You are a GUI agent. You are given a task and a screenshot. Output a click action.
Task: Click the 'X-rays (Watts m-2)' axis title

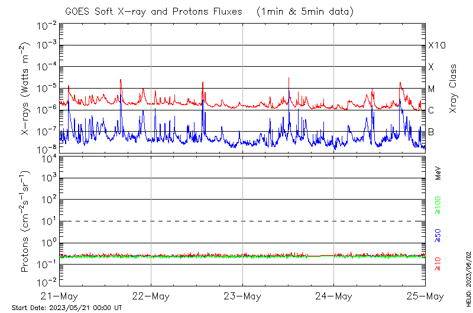[26, 90]
